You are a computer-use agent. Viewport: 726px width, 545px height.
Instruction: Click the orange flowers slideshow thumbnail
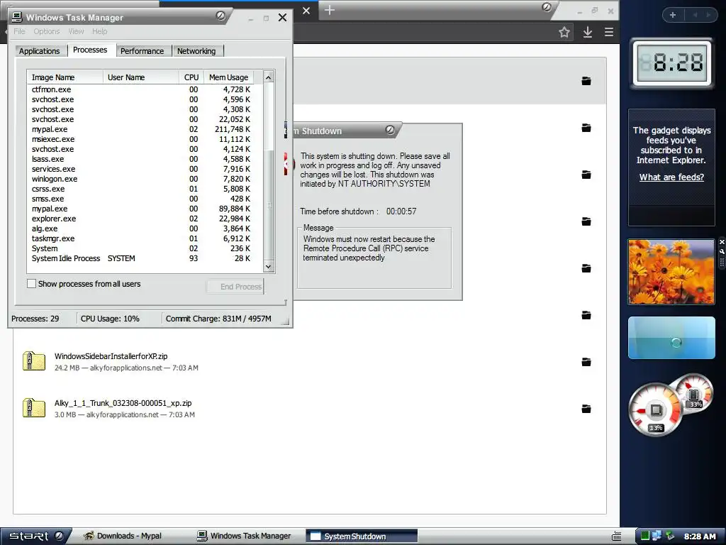(671, 272)
